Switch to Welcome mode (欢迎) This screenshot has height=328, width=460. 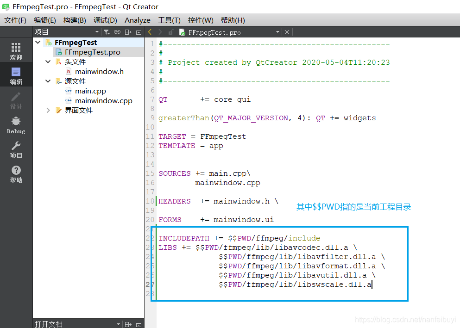click(x=16, y=51)
